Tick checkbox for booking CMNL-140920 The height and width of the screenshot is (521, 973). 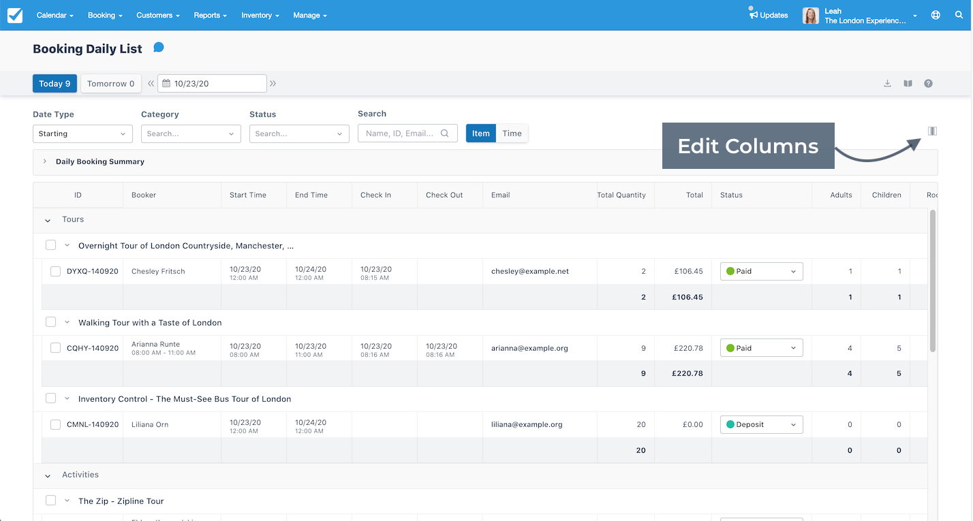click(56, 424)
